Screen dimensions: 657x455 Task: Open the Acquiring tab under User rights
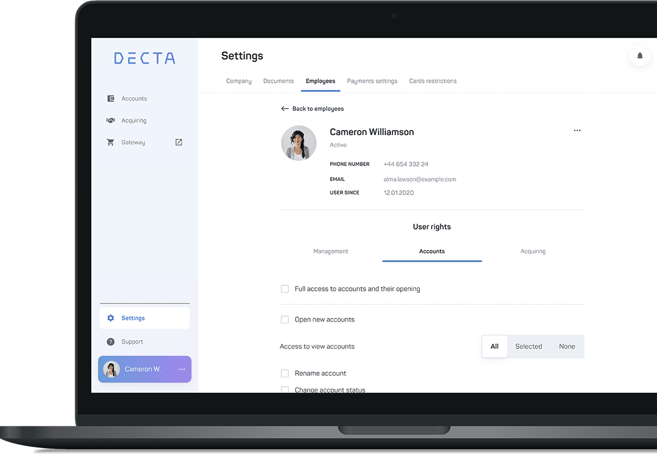pos(533,251)
